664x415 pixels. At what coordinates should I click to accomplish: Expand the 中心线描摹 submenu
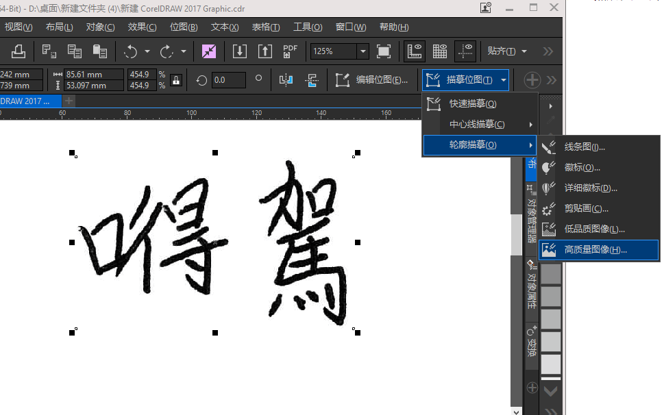pyautogui.click(x=480, y=125)
